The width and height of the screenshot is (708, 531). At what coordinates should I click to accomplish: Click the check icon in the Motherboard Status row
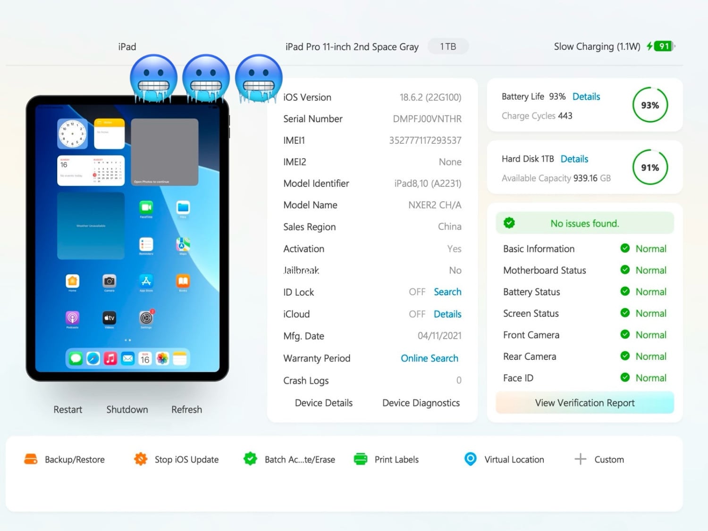tap(625, 270)
